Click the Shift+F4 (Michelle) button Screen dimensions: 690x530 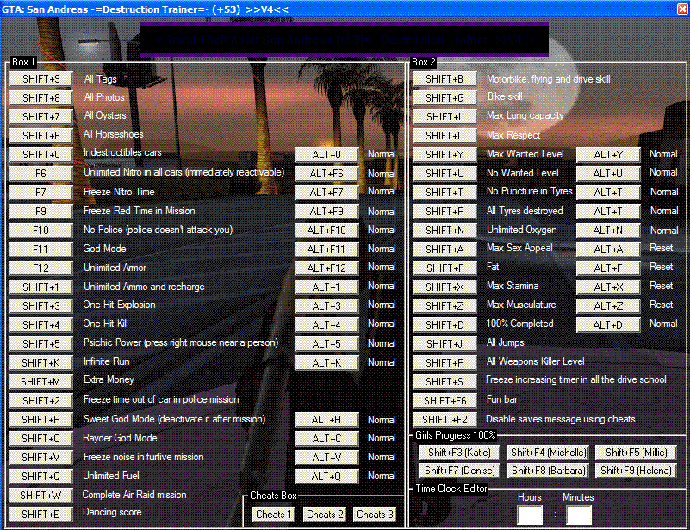[x=549, y=453]
